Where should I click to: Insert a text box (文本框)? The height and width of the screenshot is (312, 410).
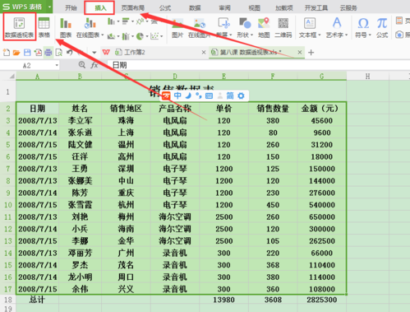pos(310,27)
